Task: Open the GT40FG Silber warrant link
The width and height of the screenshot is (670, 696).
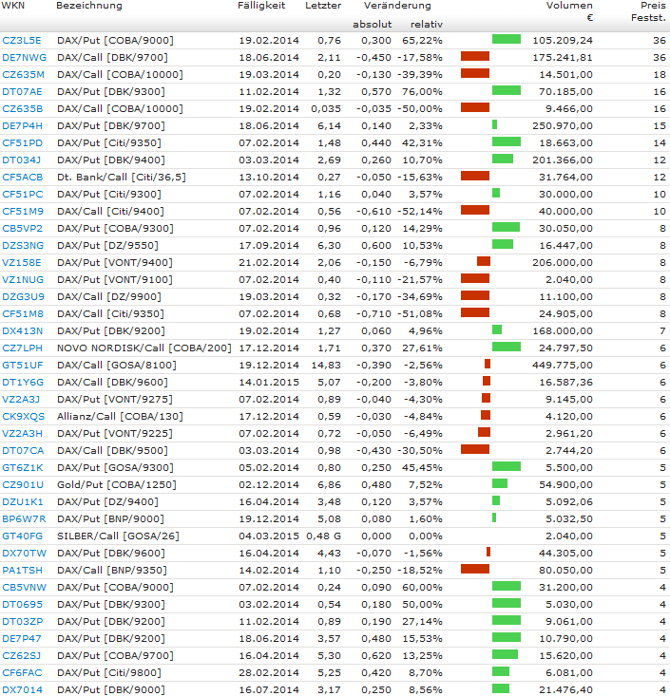Action: 23,536
